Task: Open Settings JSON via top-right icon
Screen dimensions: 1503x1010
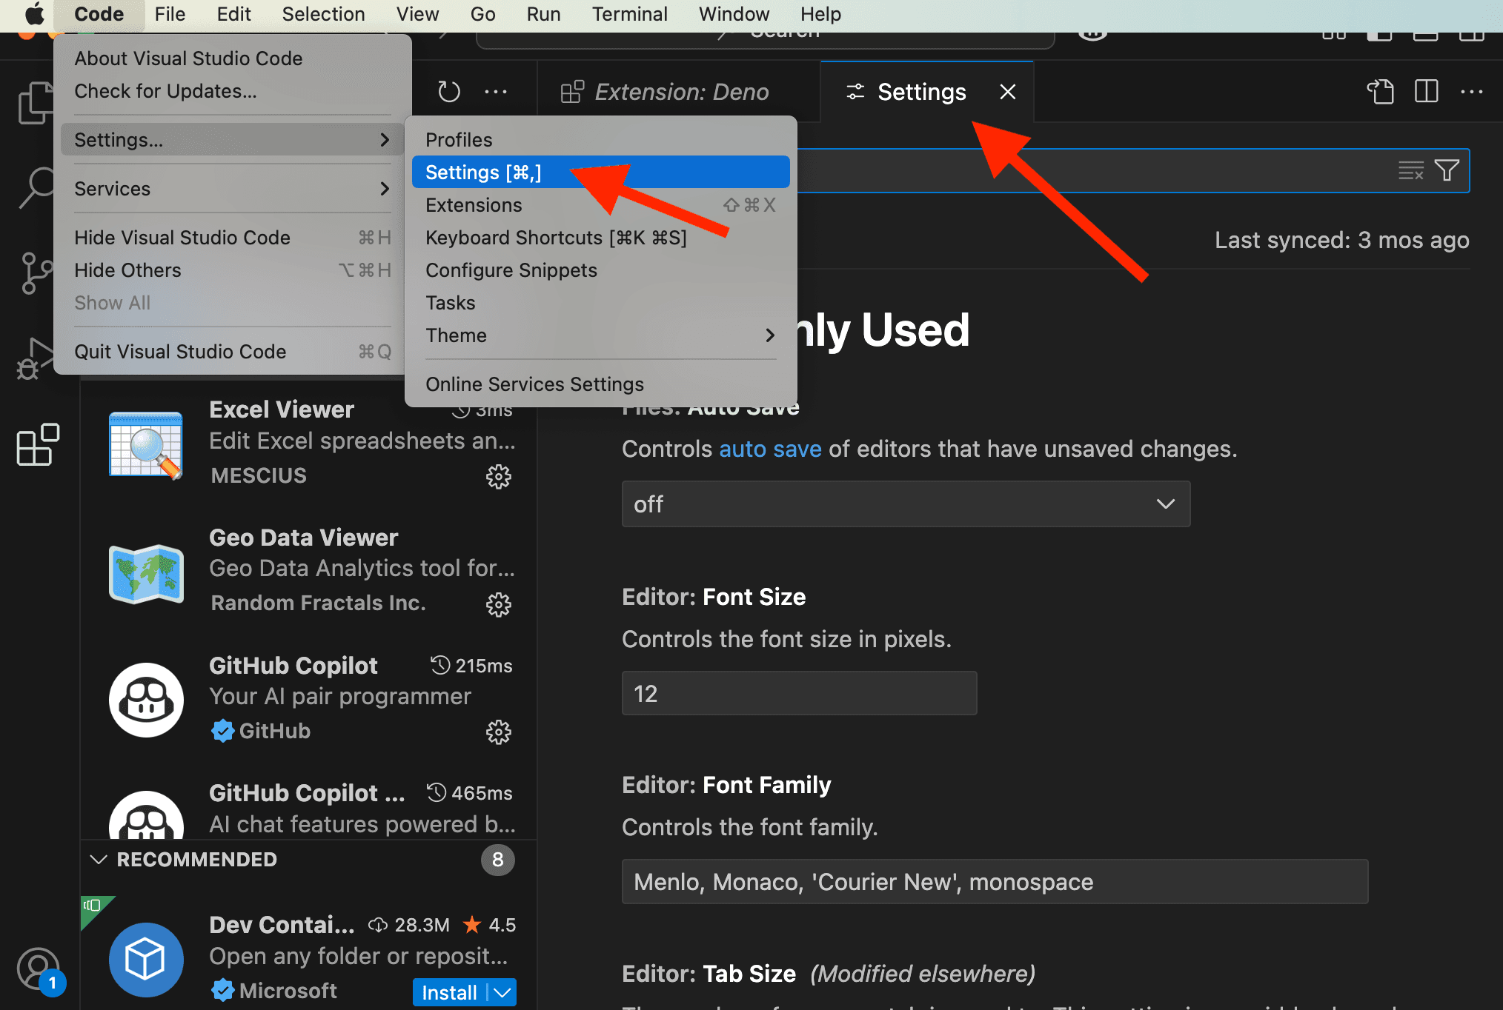Action: 1380,92
